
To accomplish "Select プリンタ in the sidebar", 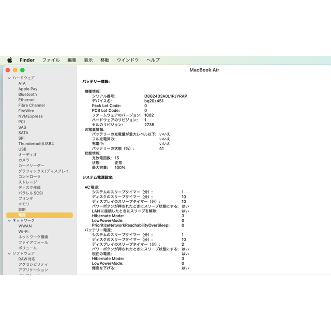I will click(25, 199).
